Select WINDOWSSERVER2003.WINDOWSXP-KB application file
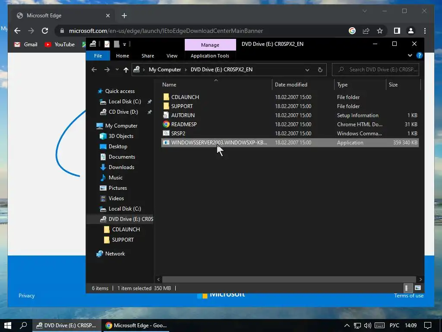Screen dimensions: 442x332 290,143
